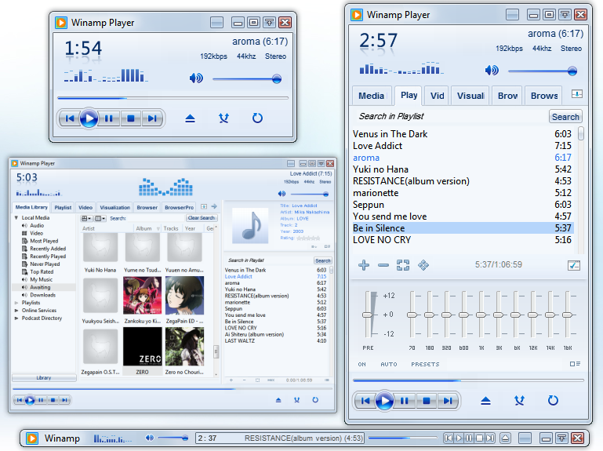Viewport: 603px width, 451px height.
Task: Toggle repeat in the small top player
Action: (x=257, y=118)
